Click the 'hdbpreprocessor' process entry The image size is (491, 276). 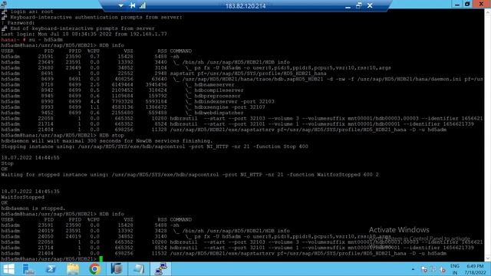(x=217, y=96)
